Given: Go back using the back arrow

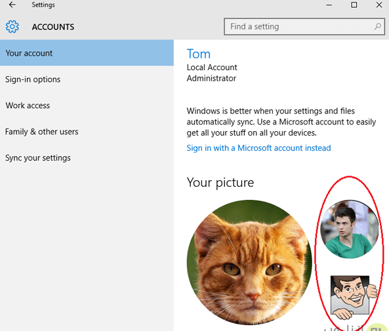Looking at the screenshot, I should (x=12, y=5).
